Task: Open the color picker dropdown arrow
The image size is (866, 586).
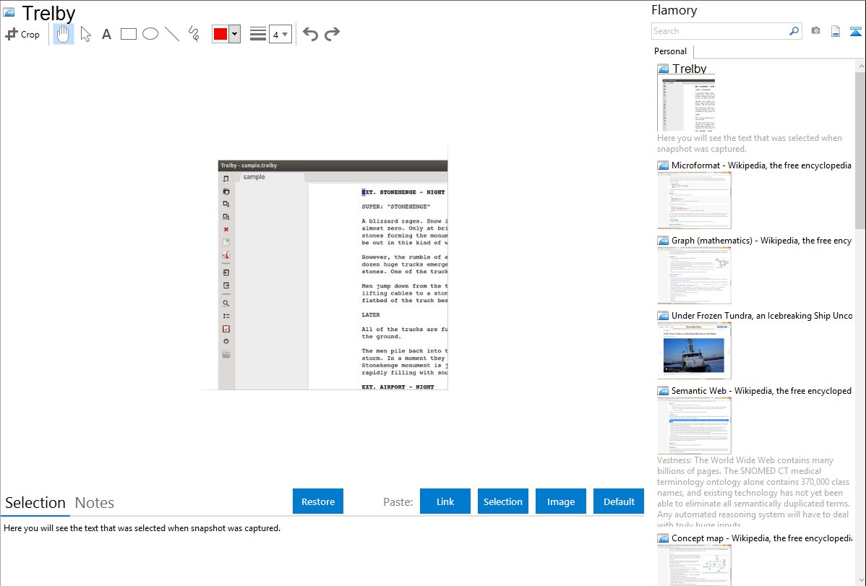Action: 235,34
